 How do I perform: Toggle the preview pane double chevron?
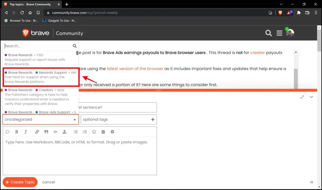click(312, 182)
